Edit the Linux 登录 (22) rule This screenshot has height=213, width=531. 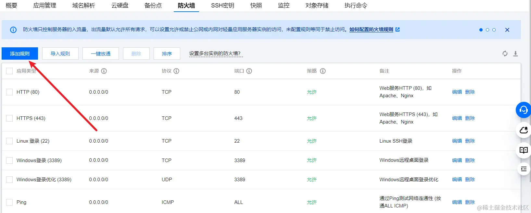[457, 141]
